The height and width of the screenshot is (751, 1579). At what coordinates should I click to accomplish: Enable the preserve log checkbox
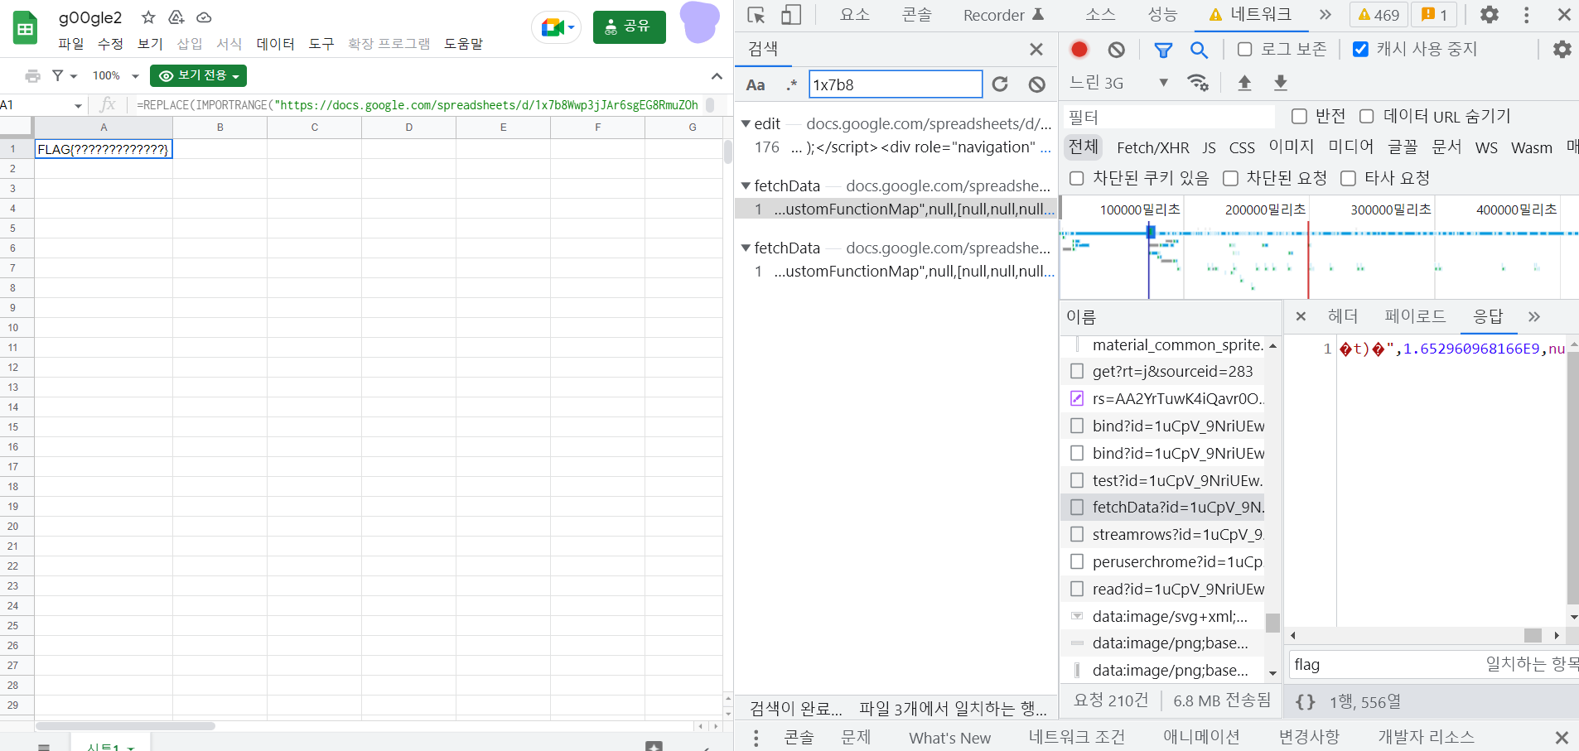(1244, 50)
